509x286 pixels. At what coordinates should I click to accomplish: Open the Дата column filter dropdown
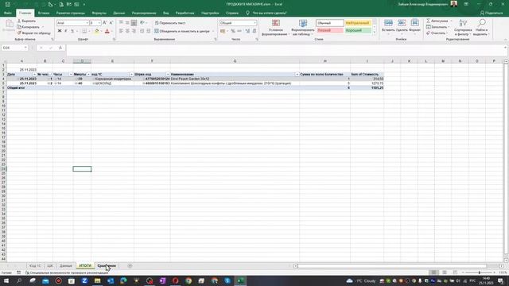click(x=34, y=75)
